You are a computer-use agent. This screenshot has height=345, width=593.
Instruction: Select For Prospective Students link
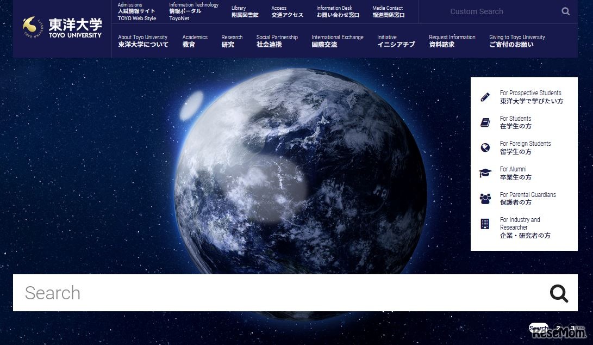tap(531, 97)
